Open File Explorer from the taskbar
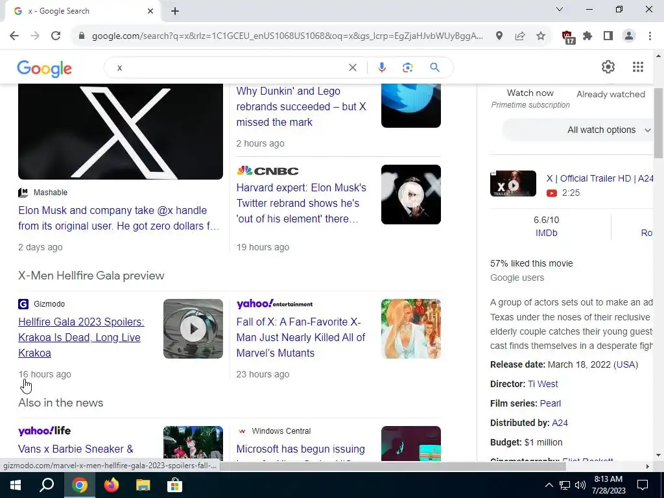This screenshot has width=664, height=498. coord(143,485)
